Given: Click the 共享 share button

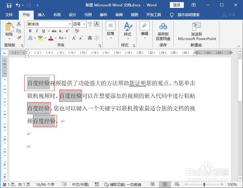Looking at the screenshot, I should tap(229, 15).
